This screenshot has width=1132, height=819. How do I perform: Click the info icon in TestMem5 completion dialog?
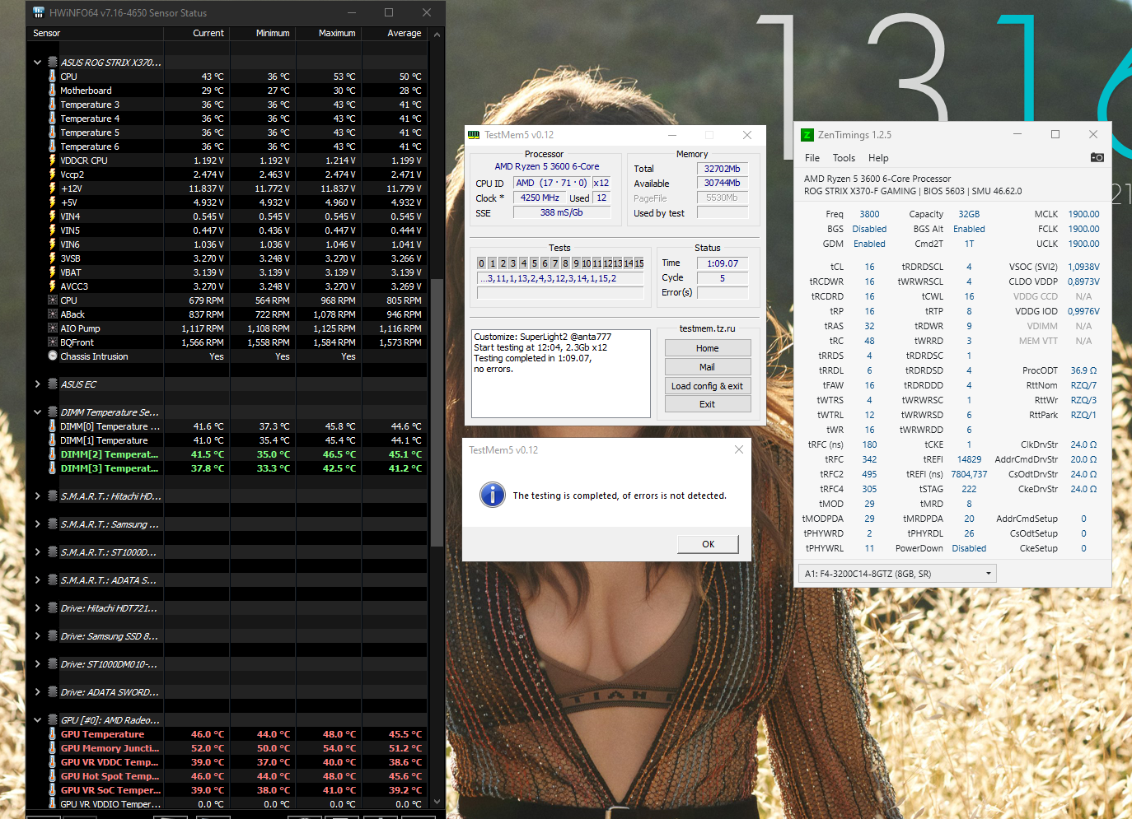pos(493,495)
